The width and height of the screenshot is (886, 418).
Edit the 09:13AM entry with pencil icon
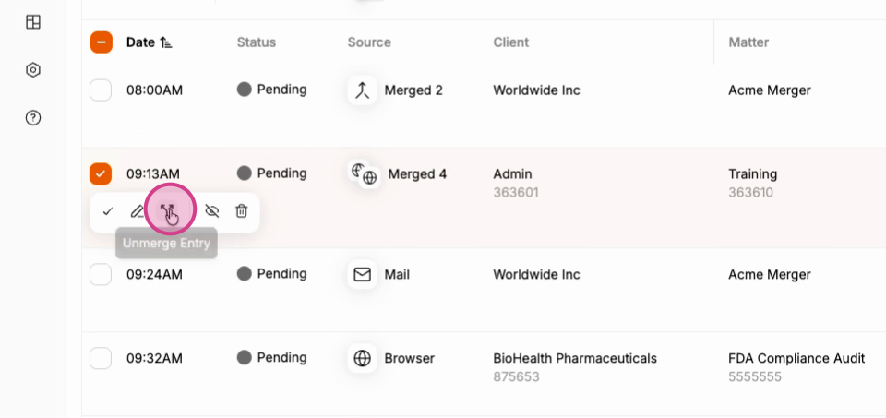coord(138,211)
